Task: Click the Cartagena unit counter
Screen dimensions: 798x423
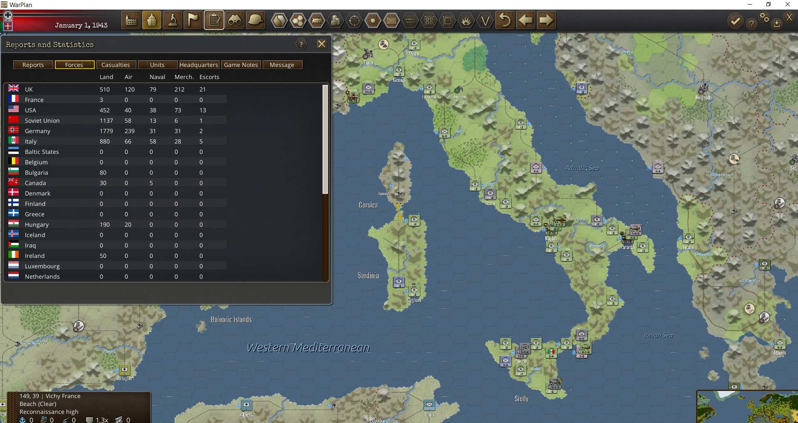Action: tap(124, 369)
